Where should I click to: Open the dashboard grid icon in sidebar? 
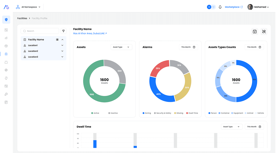point(6,30)
